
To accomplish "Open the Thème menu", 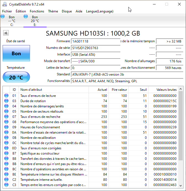I will pos(53,11).
